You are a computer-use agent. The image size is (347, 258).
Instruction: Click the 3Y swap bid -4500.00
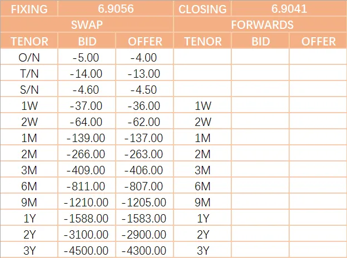pyautogui.click(x=87, y=250)
